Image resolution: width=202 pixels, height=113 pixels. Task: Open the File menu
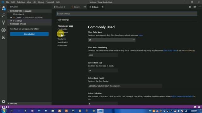pos(8,2)
